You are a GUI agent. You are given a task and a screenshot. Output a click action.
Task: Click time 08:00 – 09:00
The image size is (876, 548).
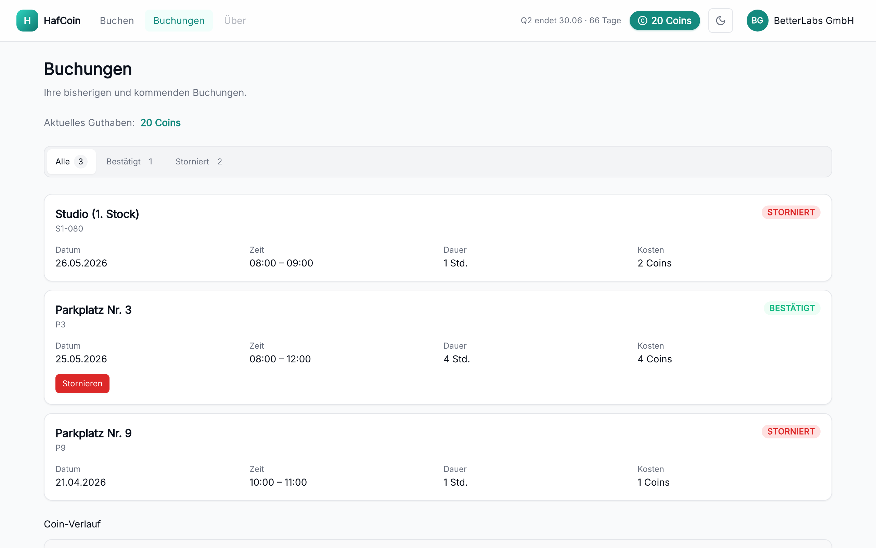[x=281, y=263]
